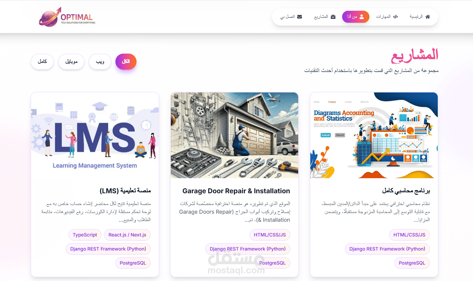Screen dimensions: 473x281
Task: Select the الكل filter tab
Action: point(126,62)
